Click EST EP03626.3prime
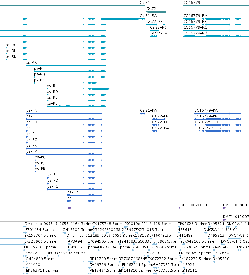Screen dimensions: 249x275 pyautogui.click(x=193, y=224)
